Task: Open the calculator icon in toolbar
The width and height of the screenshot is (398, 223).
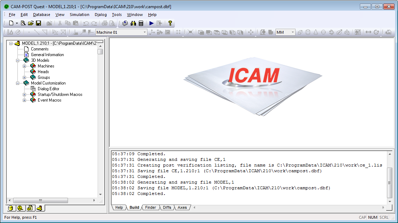Action: pyautogui.click(x=141, y=23)
